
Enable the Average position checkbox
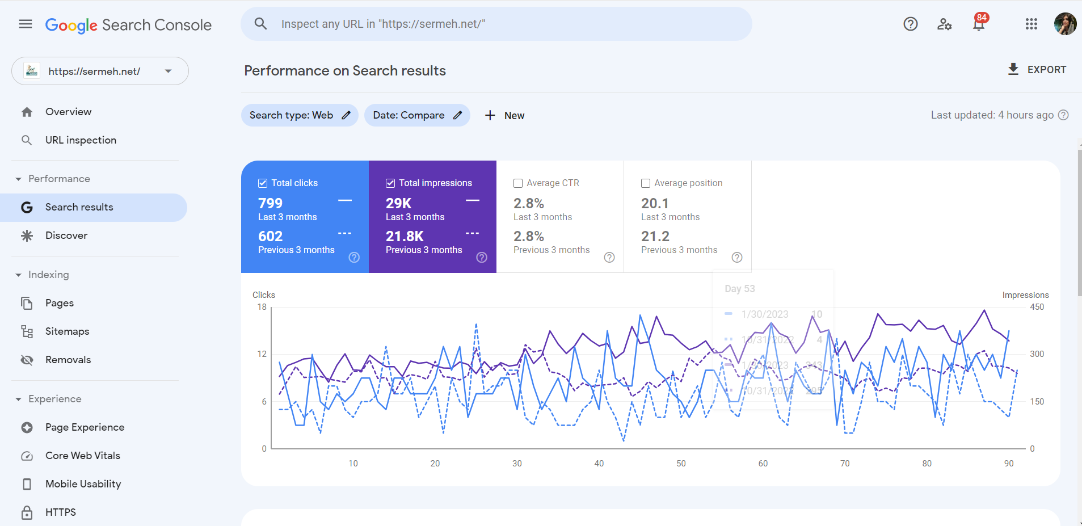pyautogui.click(x=646, y=183)
